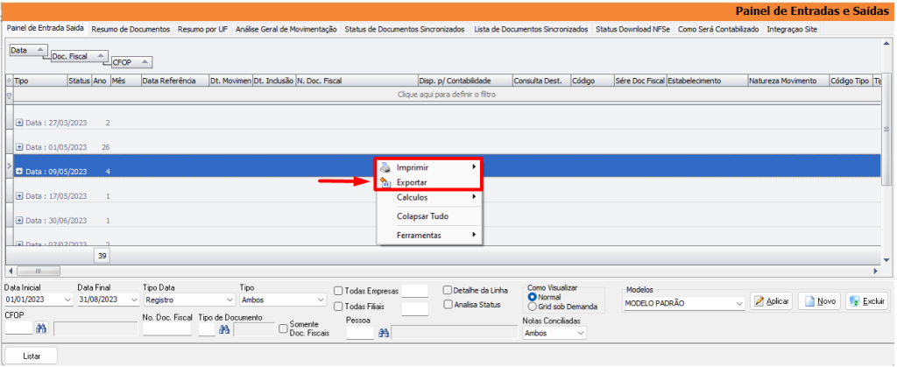Expand the Data : 30/06/2023 group
This screenshot has width=897, height=367.
(x=19, y=220)
